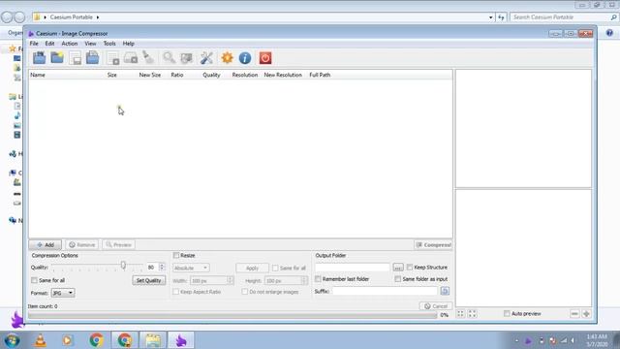Click the Open Folder toolbar icon
The image size is (620, 349).
(57, 58)
